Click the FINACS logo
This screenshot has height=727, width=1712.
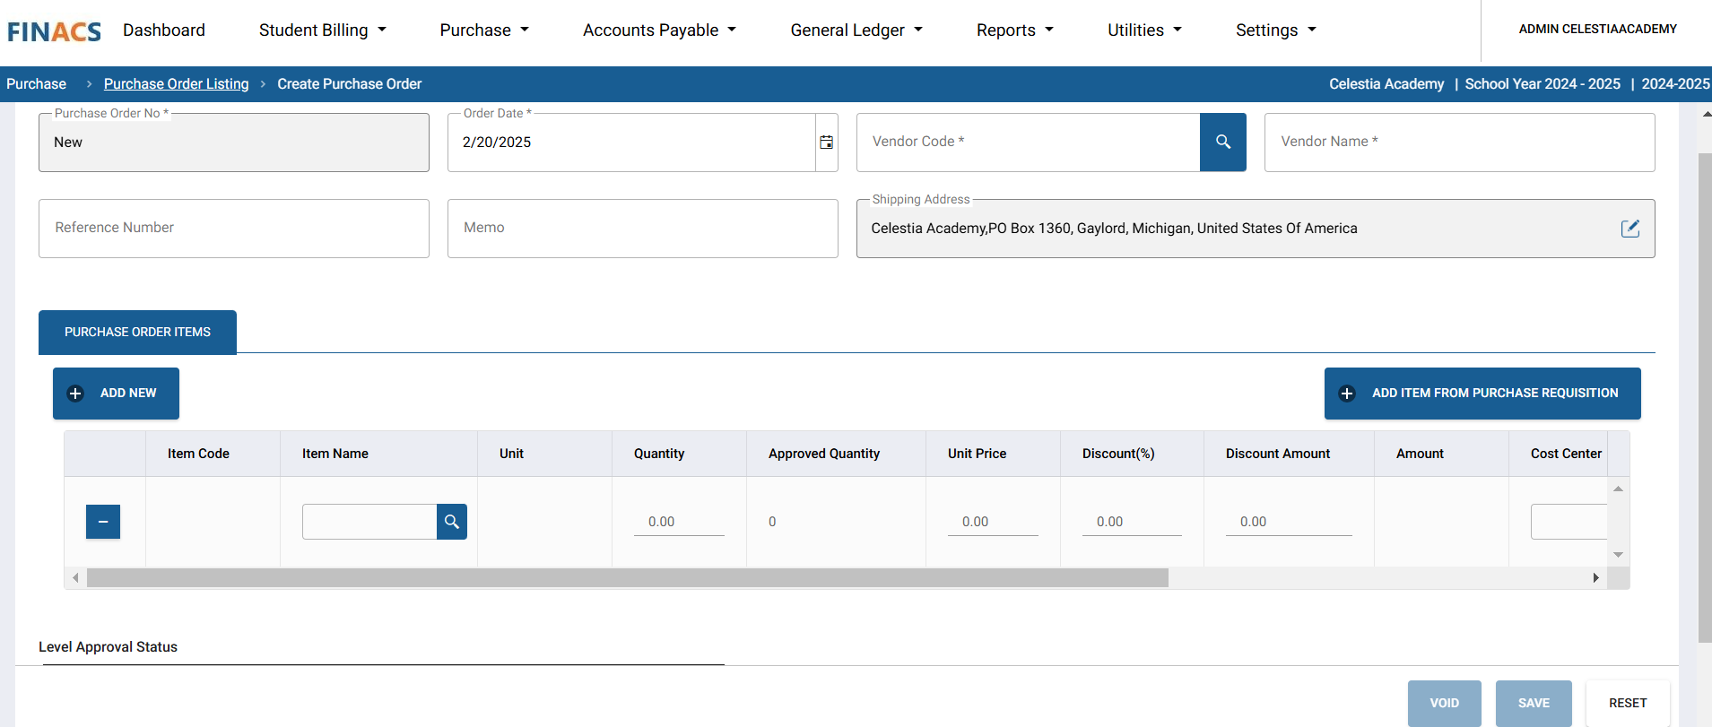(x=55, y=31)
